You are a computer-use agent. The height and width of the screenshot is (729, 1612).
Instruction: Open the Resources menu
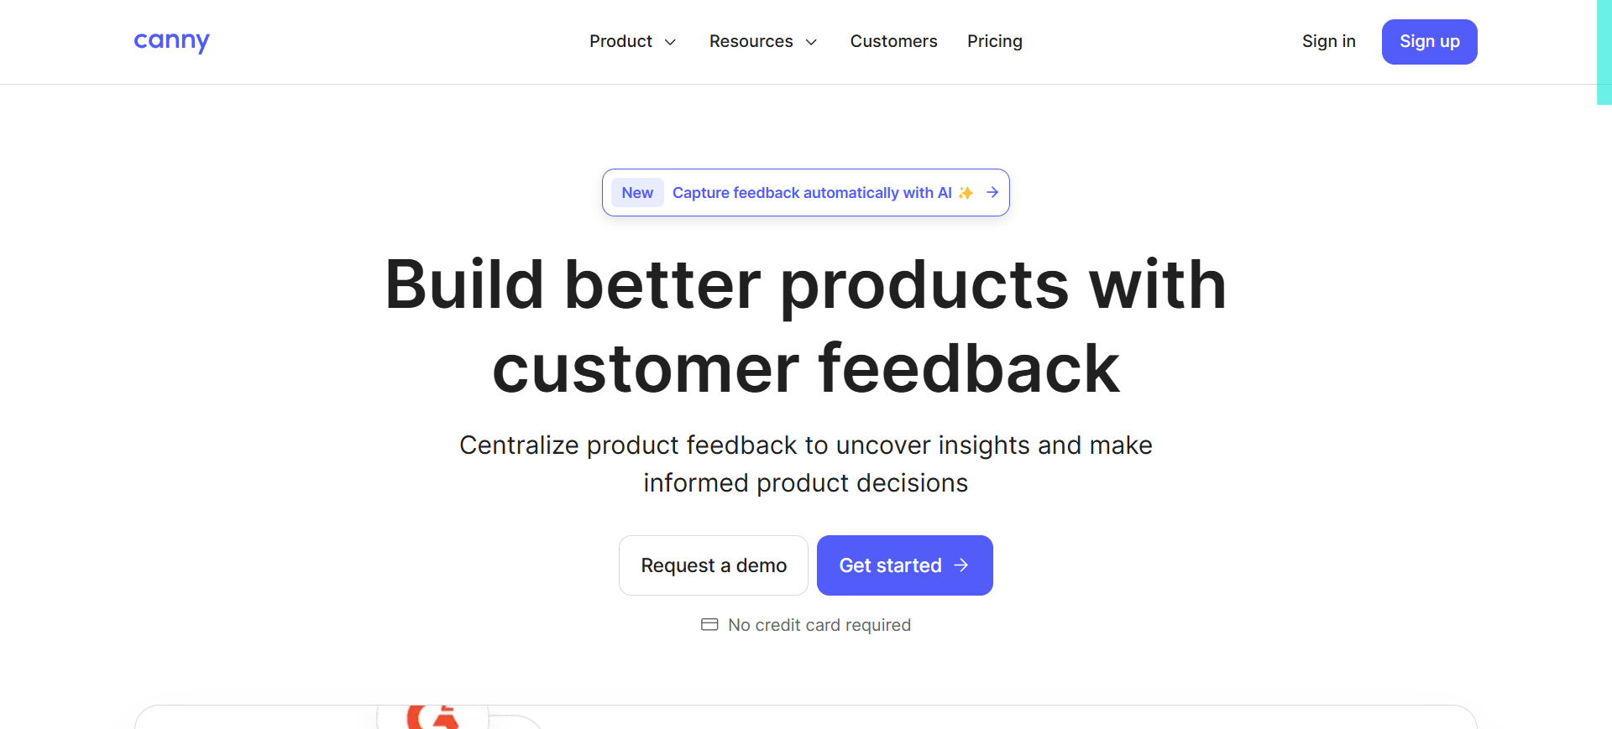pyautogui.click(x=751, y=41)
